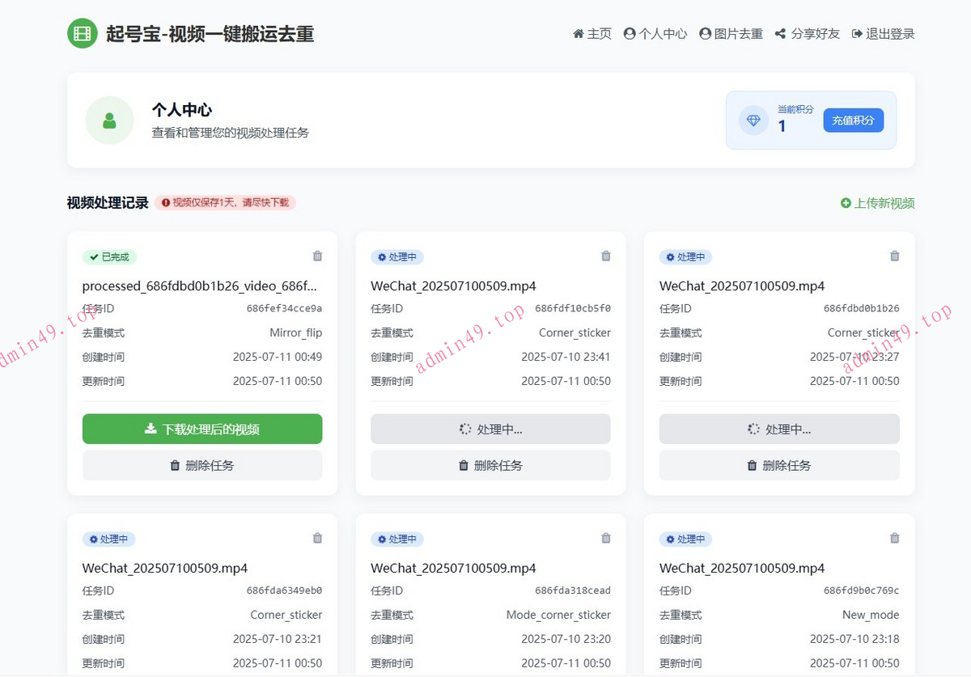Click the green film logo icon

(82, 33)
